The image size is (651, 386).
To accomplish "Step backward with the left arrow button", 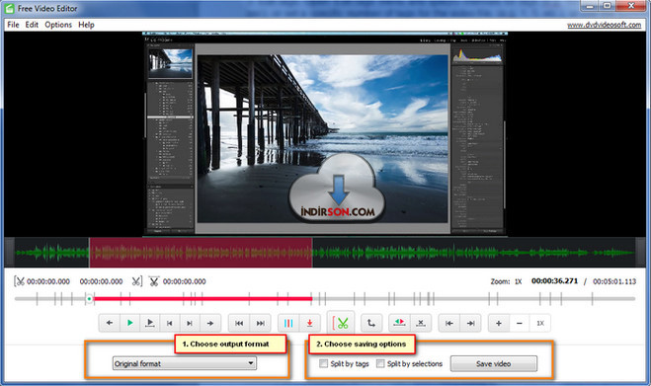I will click(x=110, y=323).
